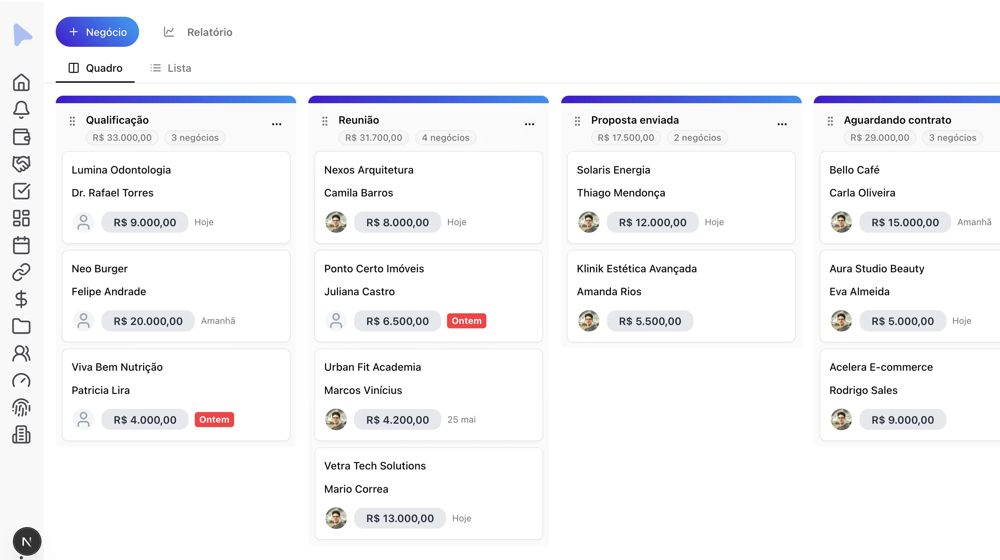The width and height of the screenshot is (1000, 560).
Task: Open Proposta enviada column options menu
Action: click(782, 124)
